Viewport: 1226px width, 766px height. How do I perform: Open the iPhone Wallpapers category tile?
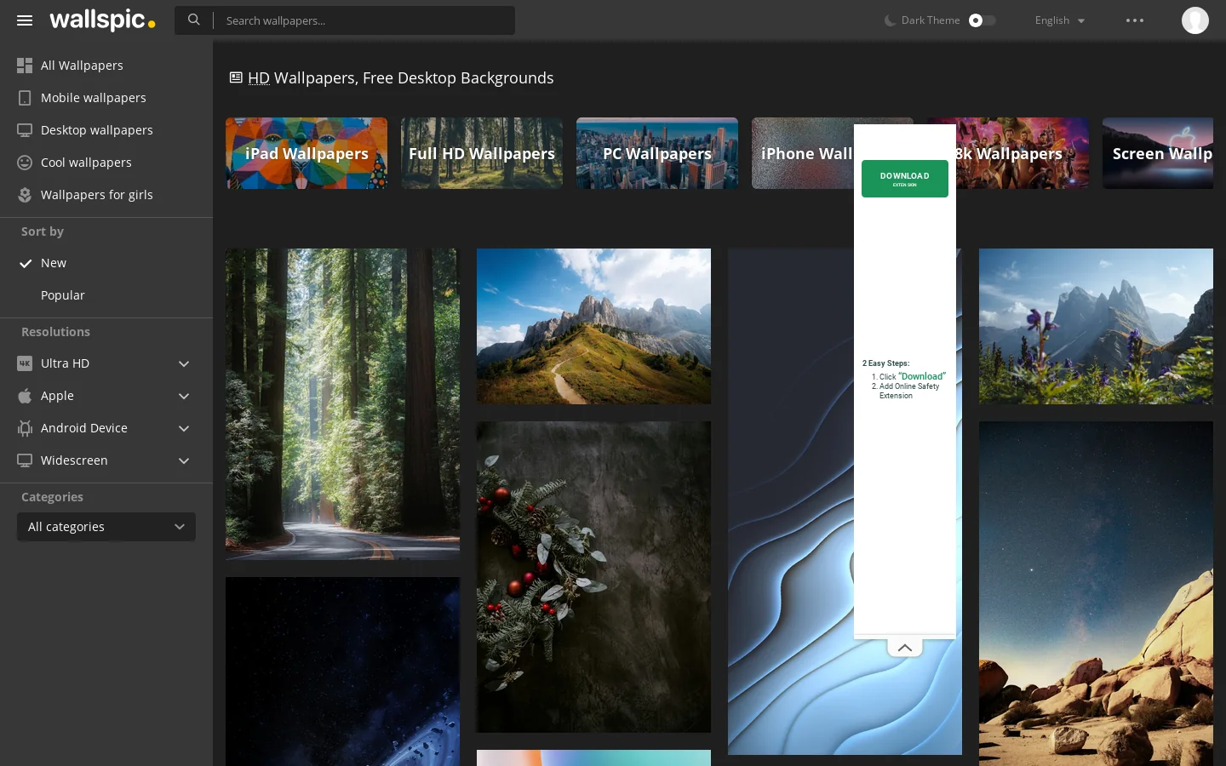pyautogui.click(x=803, y=153)
